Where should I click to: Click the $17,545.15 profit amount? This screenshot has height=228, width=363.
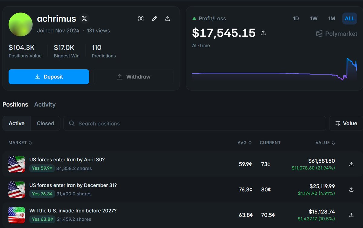224,33
